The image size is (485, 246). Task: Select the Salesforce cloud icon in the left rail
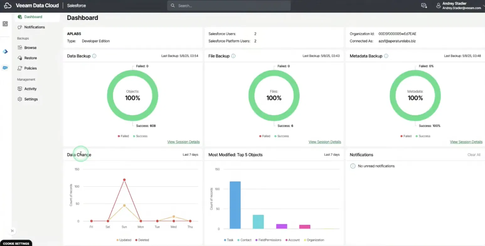click(x=5, y=67)
